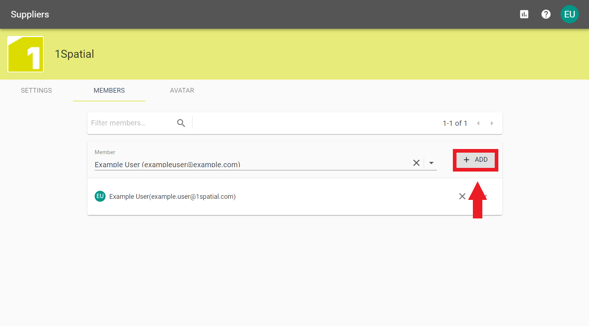Select the MEMBERS tab

(x=109, y=90)
